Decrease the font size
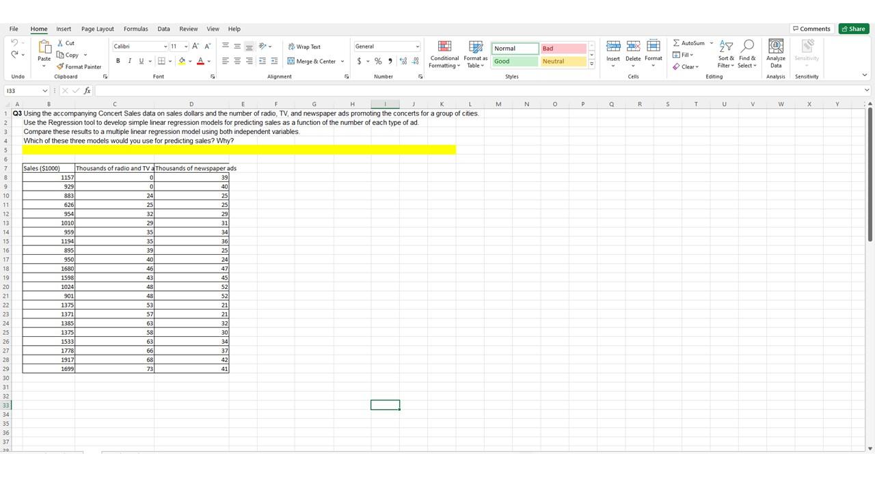 pos(207,46)
